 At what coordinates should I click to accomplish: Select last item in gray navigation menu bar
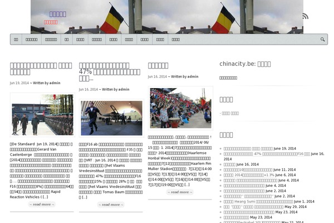[x=176, y=40]
